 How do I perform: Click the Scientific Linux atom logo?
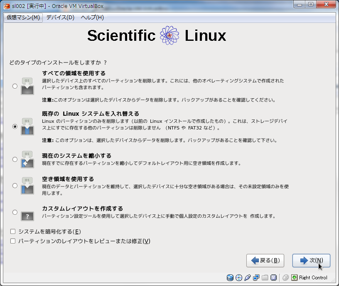(x=169, y=35)
